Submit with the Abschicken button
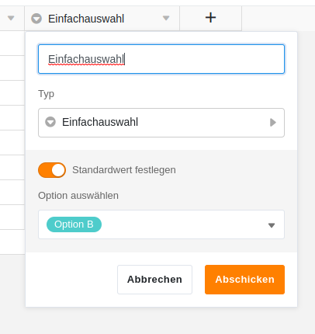Screen dimensions: 315x334 coord(244,280)
